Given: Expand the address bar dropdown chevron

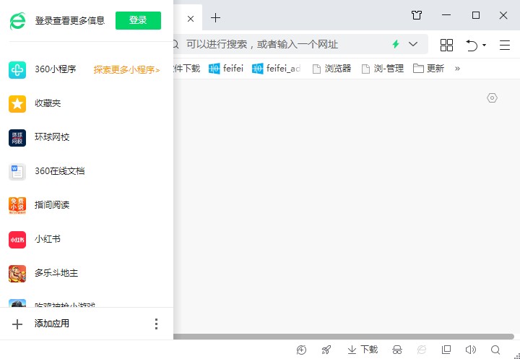Looking at the screenshot, I should [x=413, y=44].
